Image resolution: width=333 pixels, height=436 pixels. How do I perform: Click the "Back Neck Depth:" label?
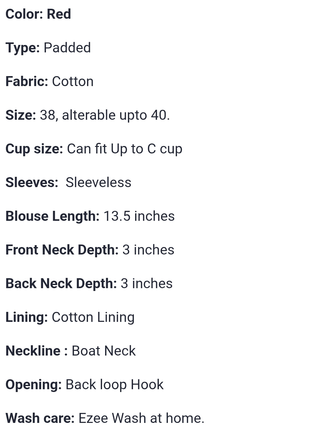[x=61, y=283]
